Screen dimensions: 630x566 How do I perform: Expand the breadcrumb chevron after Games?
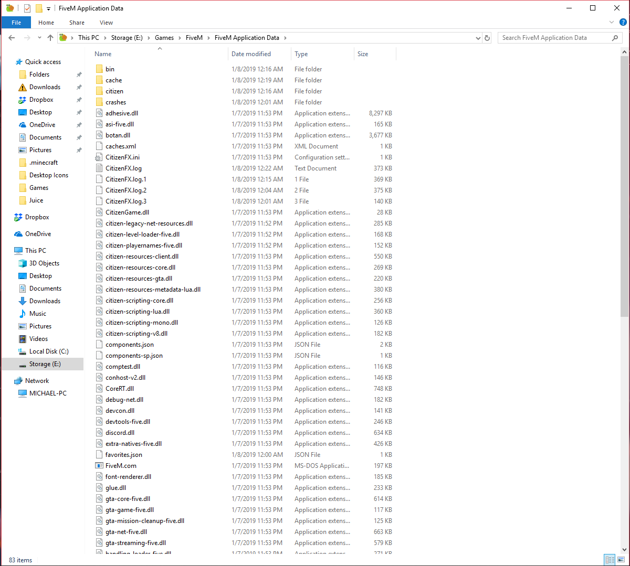coord(180,38)
